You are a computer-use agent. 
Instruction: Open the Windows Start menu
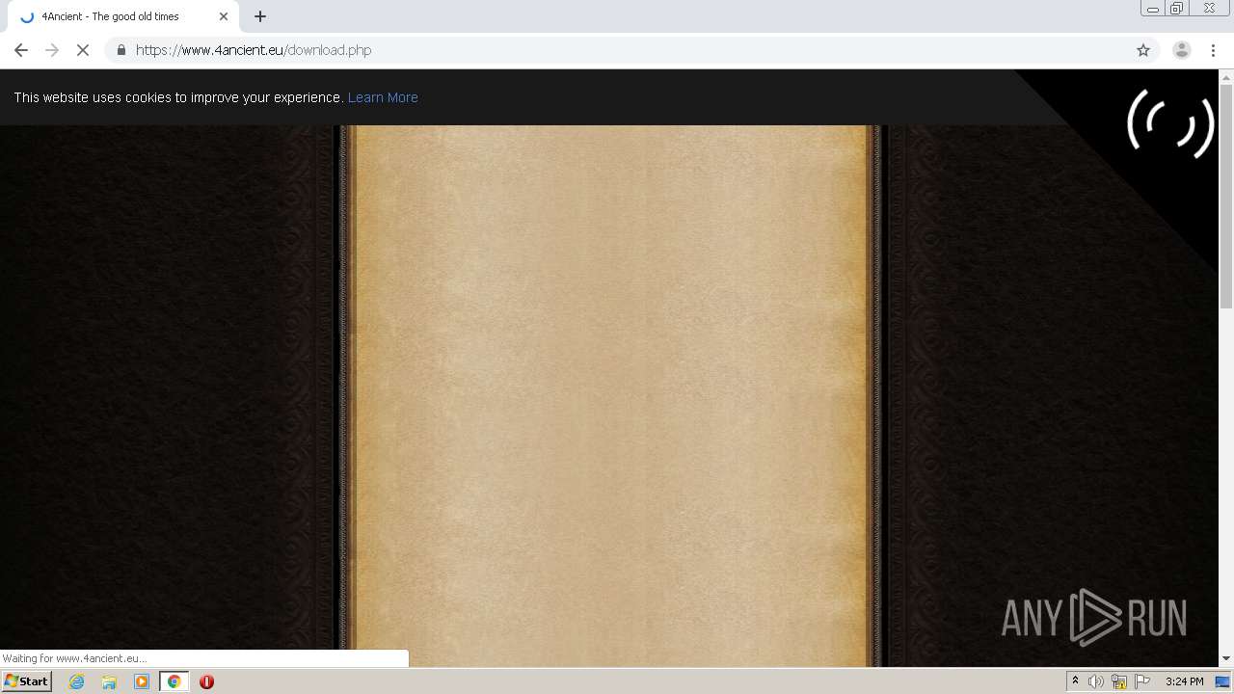[x=26, y=681]
